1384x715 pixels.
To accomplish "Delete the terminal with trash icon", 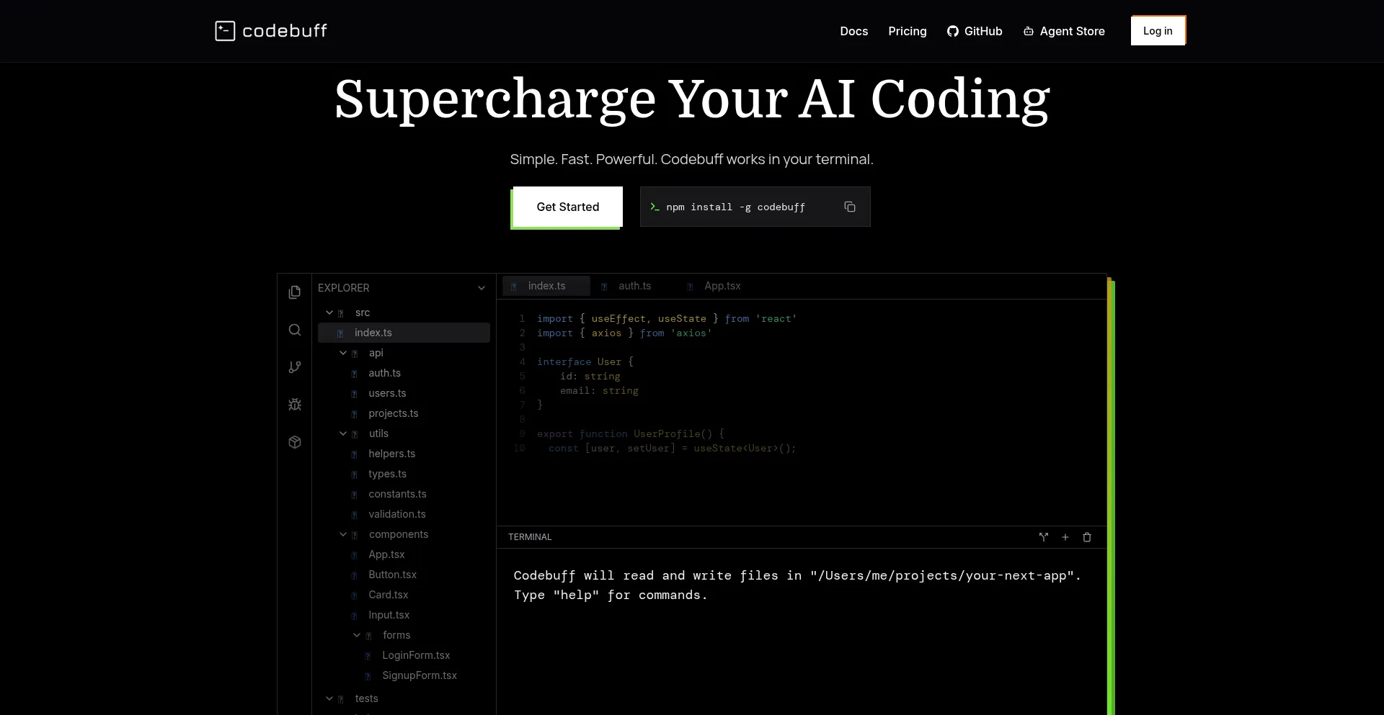I will pos(1087,537).
